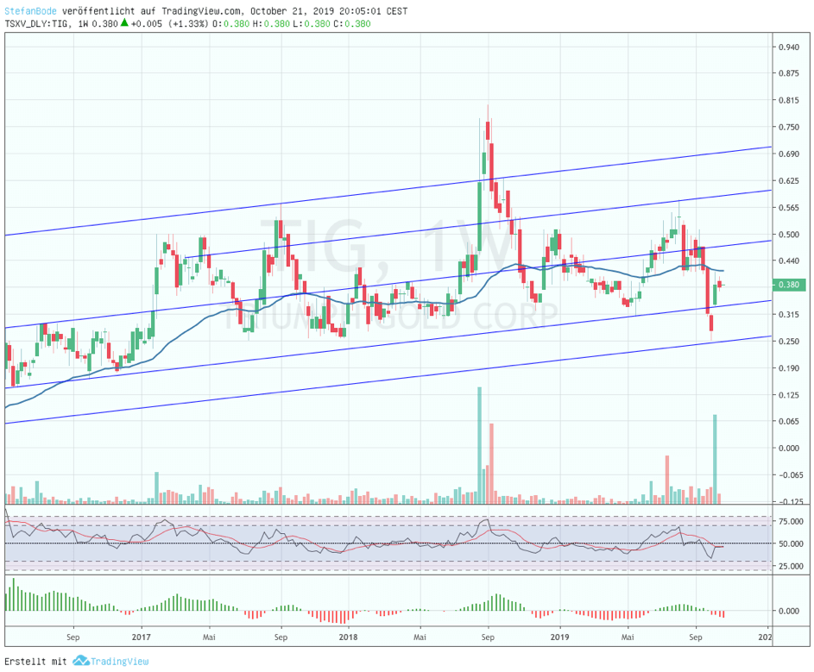Click the TSXV_DLY:TIG symbol label
The height and width of the screenshot is (672, 814).
36,23
